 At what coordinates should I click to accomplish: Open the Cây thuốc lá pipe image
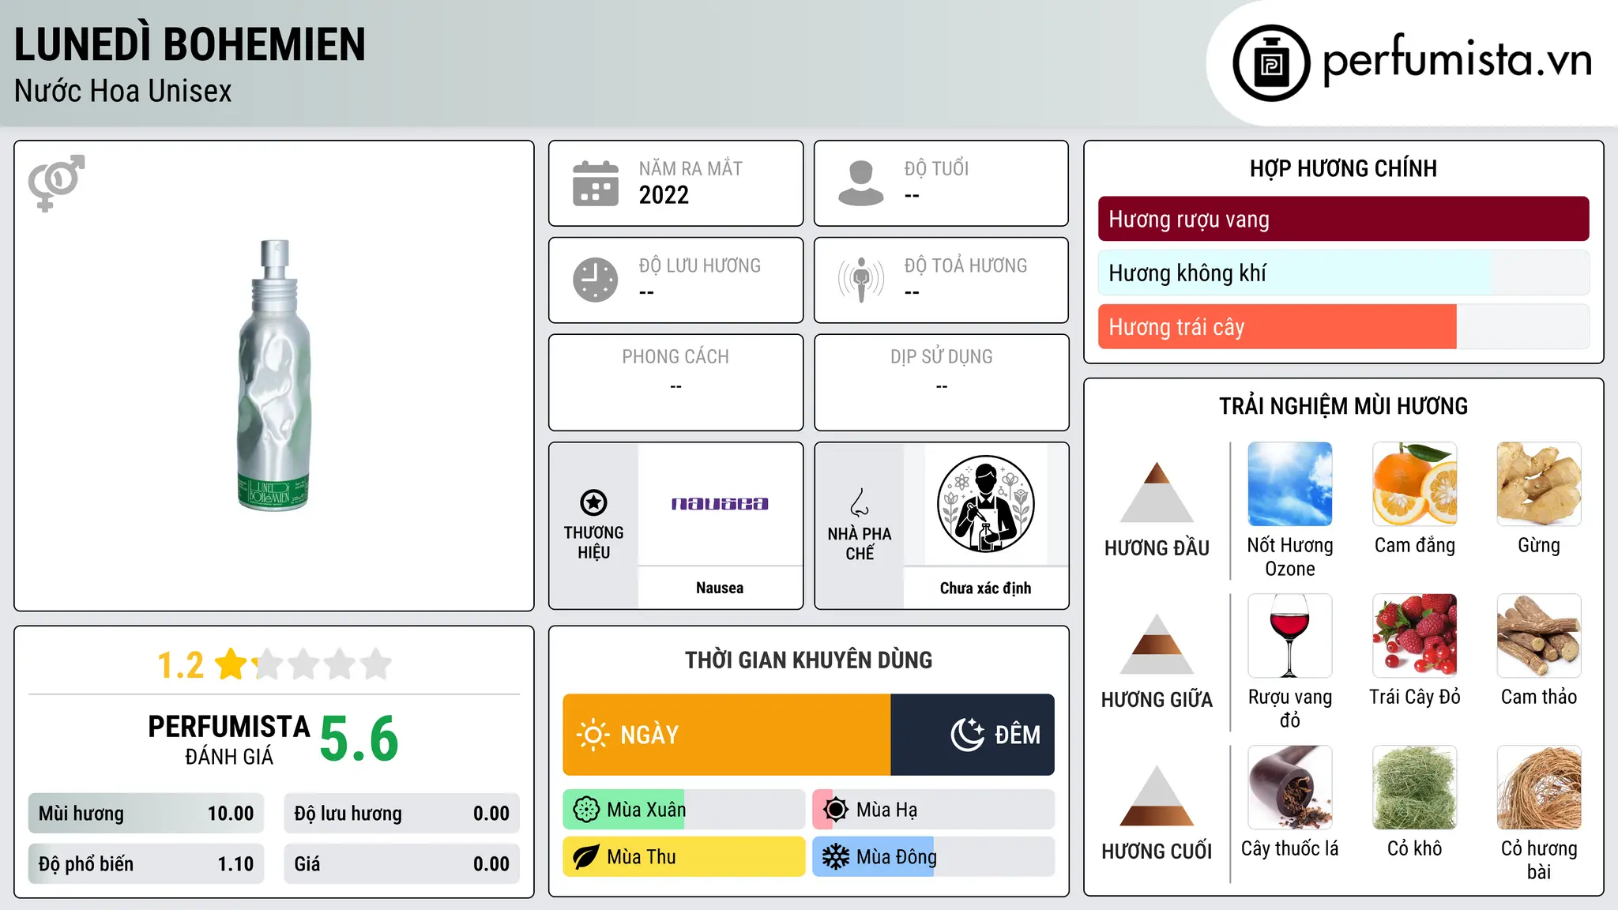(x=1290, y=788)
